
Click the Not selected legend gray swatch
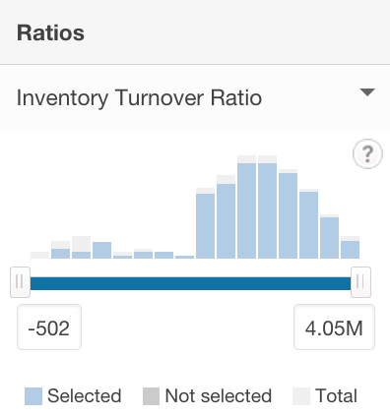click(151, 396)
